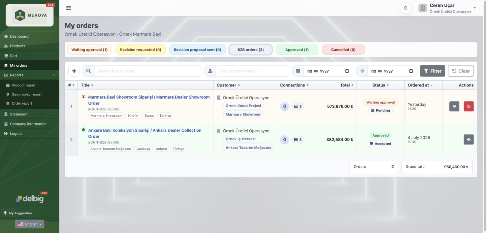Click the delbig B2B logo
The height and width of the screenshot is (233, 487).
tap(30, 198)
